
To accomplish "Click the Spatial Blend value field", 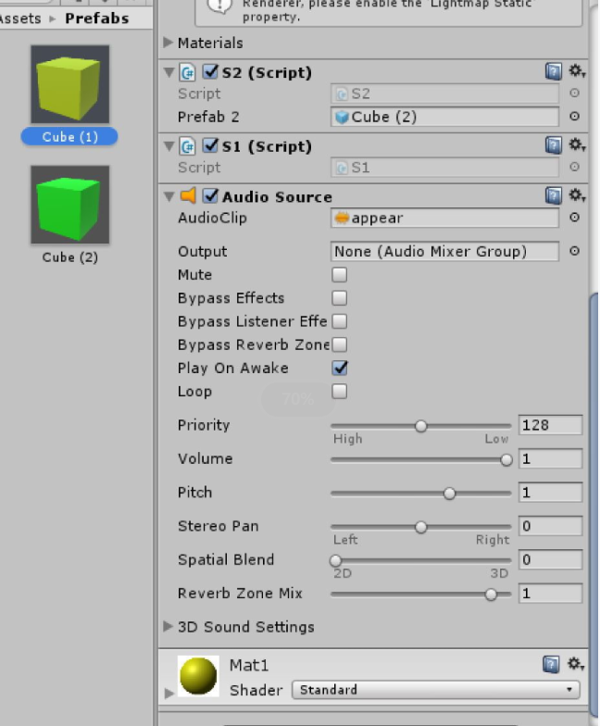I will (x=550, y=559).
